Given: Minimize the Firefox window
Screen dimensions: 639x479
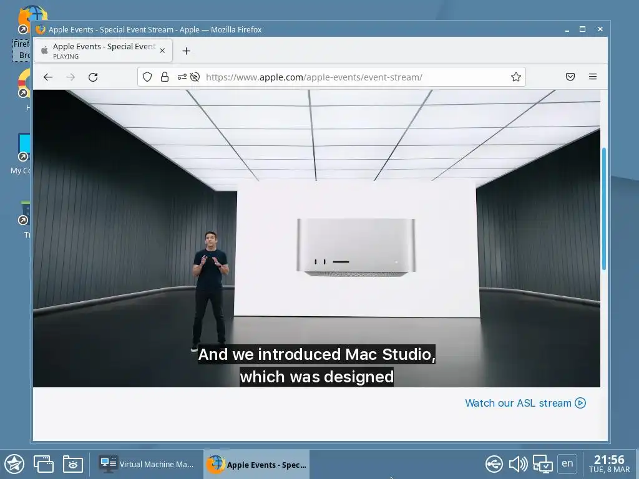Looking at the screenshot, I should click(x=567, y=29).
